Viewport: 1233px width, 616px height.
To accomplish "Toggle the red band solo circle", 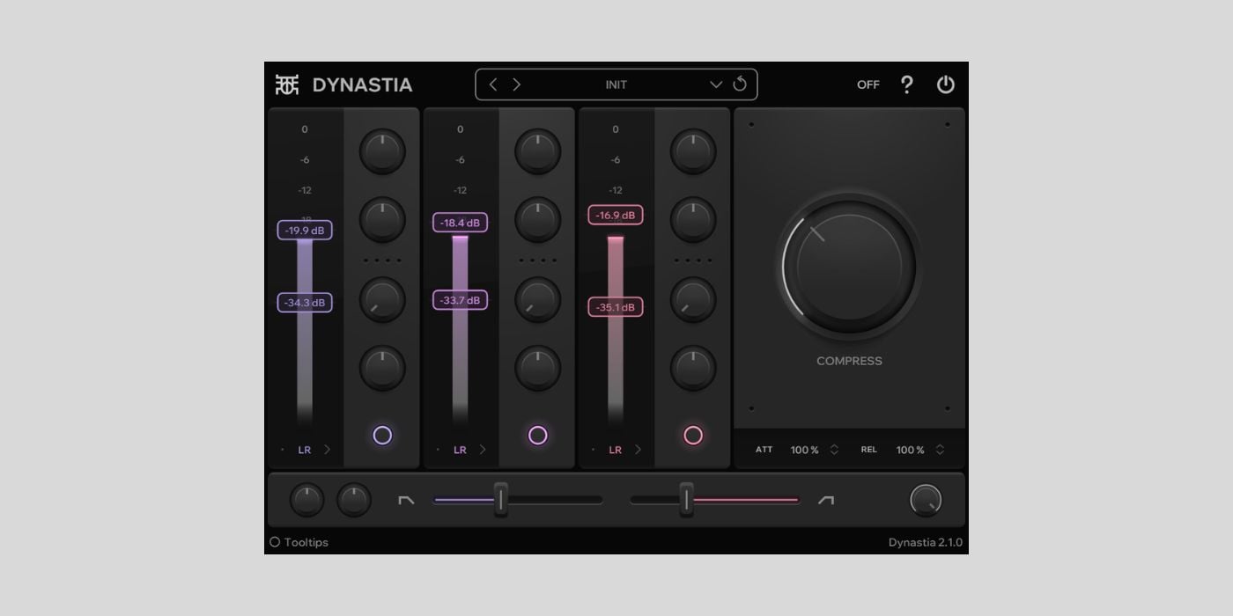I will [x=693, y=436].
